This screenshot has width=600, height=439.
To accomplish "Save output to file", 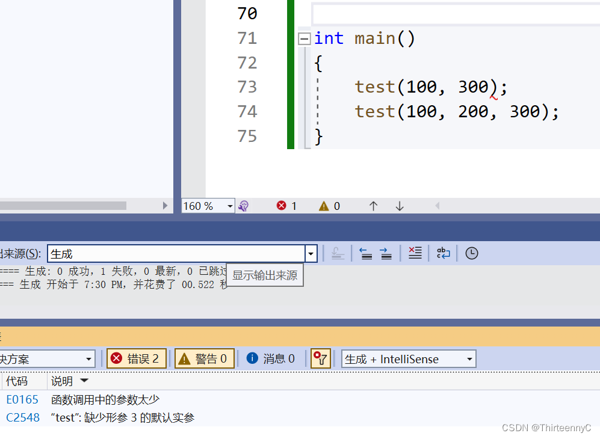I will pyautogui.click(x=338, y=253).
